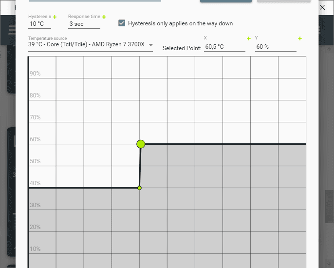The image size is (334, 268).
Task: Click the 90% axis label
Action: point(35,74)
